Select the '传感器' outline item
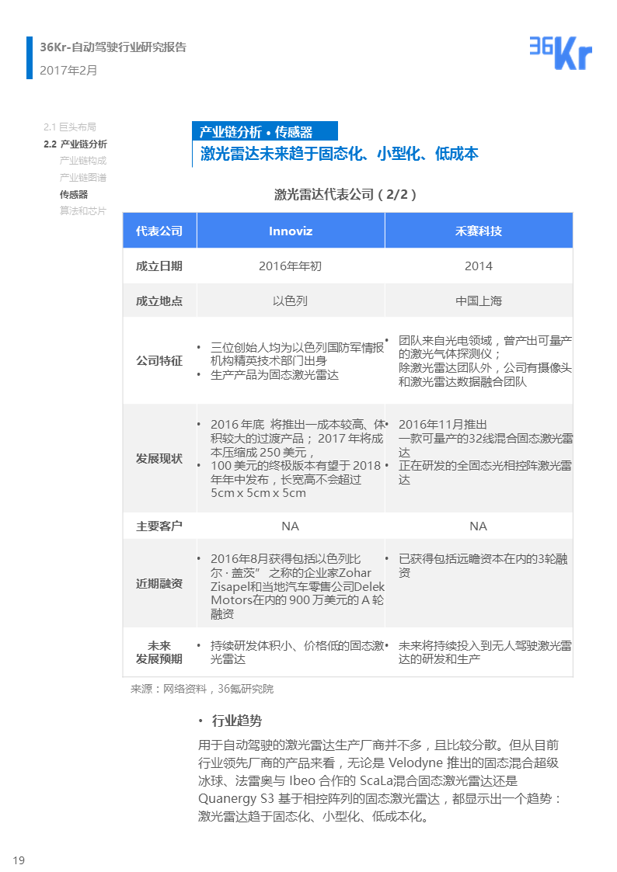 pos(74,194)
